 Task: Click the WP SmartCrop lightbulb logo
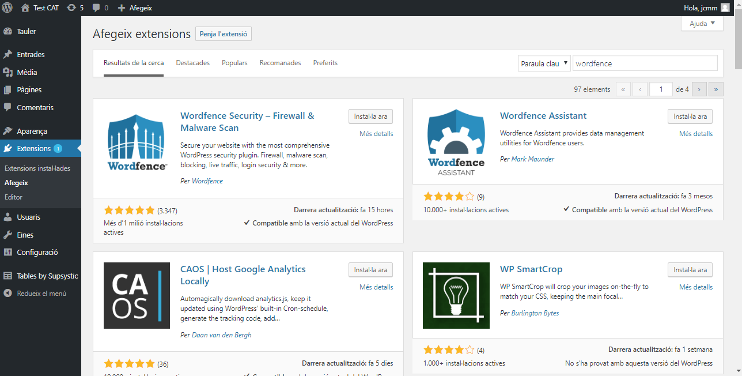pos(456,296)
